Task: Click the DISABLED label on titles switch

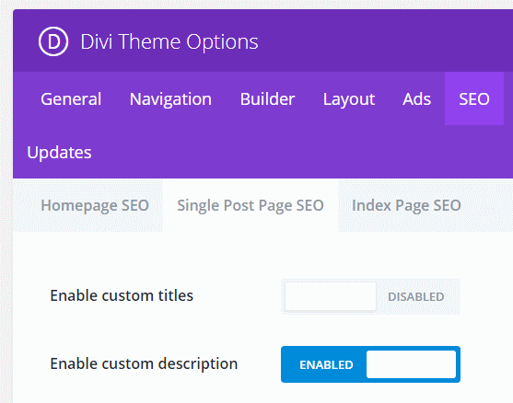Action: pyautogui.click(x=415, y=297)
